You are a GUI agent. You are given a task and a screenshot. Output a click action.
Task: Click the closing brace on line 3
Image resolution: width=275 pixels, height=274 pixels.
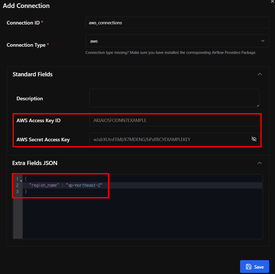point(26,191)
